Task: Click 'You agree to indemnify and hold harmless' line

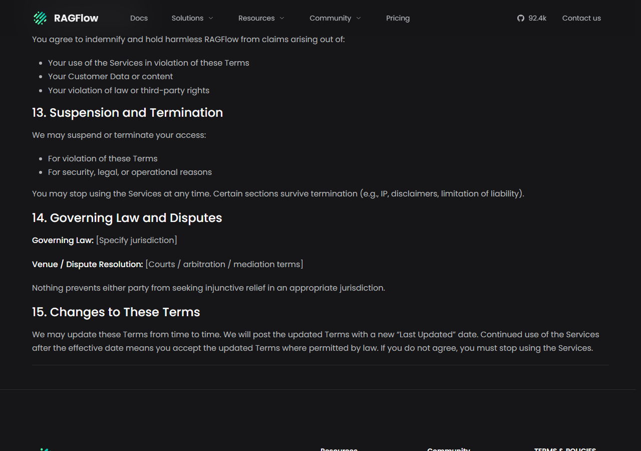Action: pos(188,39)
